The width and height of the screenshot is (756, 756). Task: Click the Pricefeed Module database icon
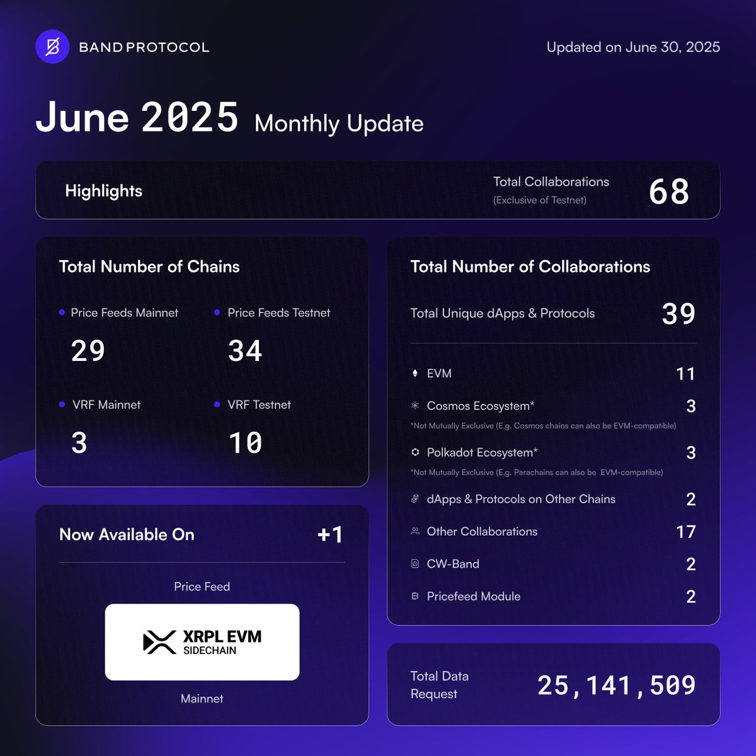415,596
